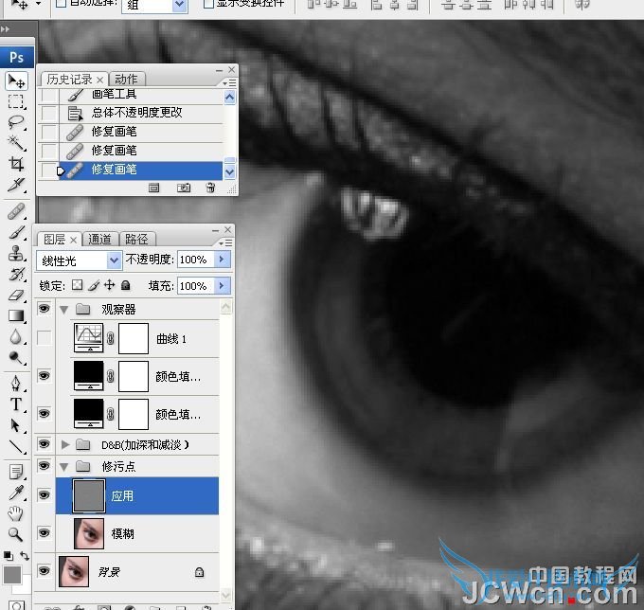The width and height of the screenshot is (644, 610).
Task: Swap foreground and background colors
Action: point(25,556)
